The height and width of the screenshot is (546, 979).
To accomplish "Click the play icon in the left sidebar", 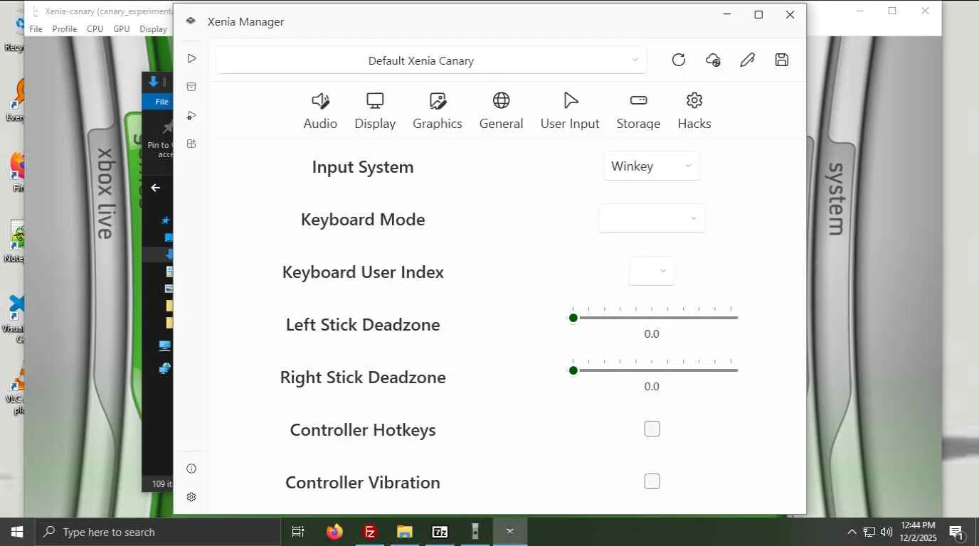I will [191, 58].
